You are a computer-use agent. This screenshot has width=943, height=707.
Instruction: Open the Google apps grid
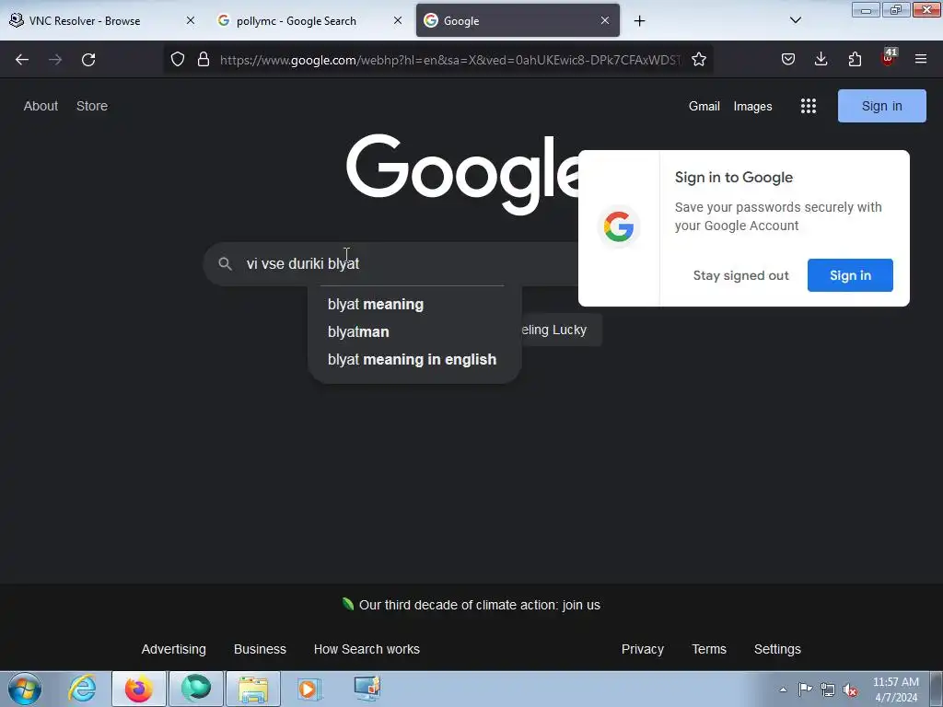click(809, 106)
